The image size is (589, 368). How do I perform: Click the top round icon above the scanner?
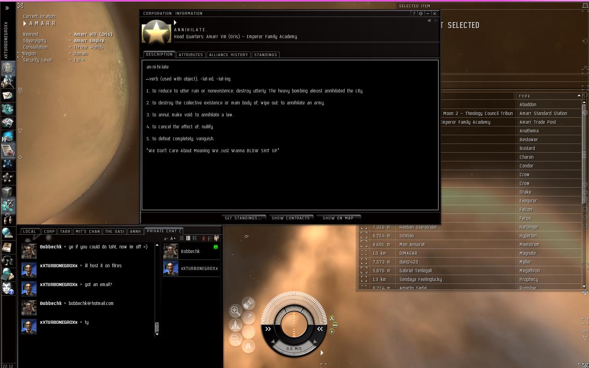[x=248, y=303]
